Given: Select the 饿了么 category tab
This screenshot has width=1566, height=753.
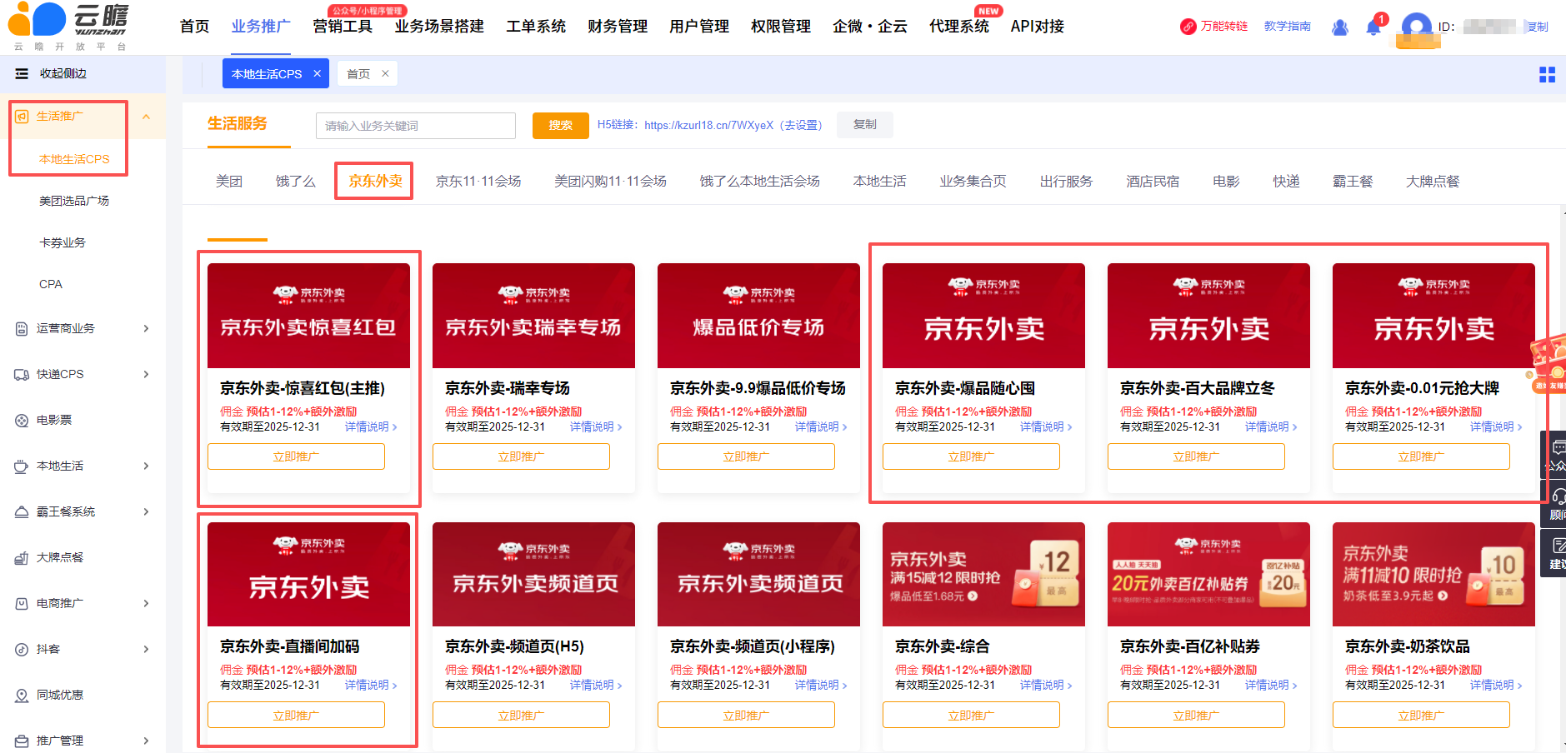Looking at the screenshot, I should [295, 182].
